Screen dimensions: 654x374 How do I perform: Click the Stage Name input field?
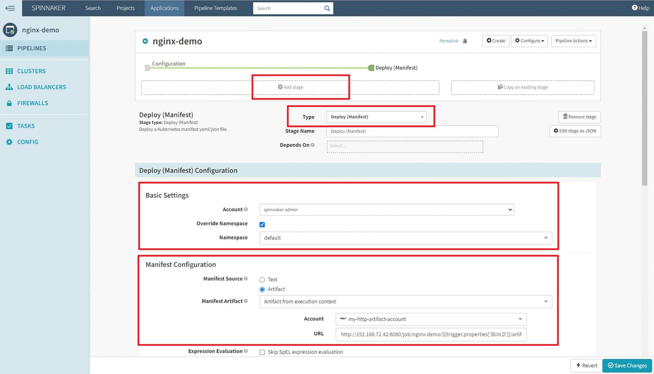[412, 131]
